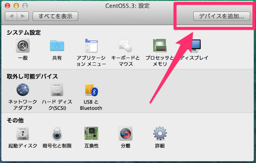Screen dimensions: 256x163
Task: Open the プロセッサとメモリ settings icon
Action: pos(160,46)
